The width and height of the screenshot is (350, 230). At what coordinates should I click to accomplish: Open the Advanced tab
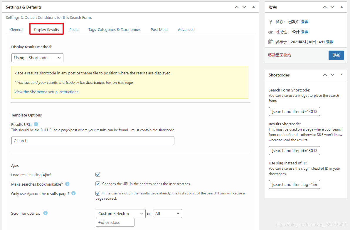click(x=186, y=29)
